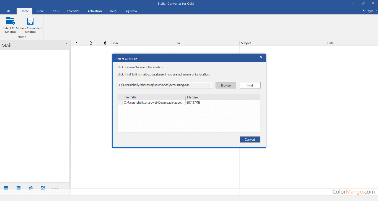Open the Activation tab

(x=95, y=11)
